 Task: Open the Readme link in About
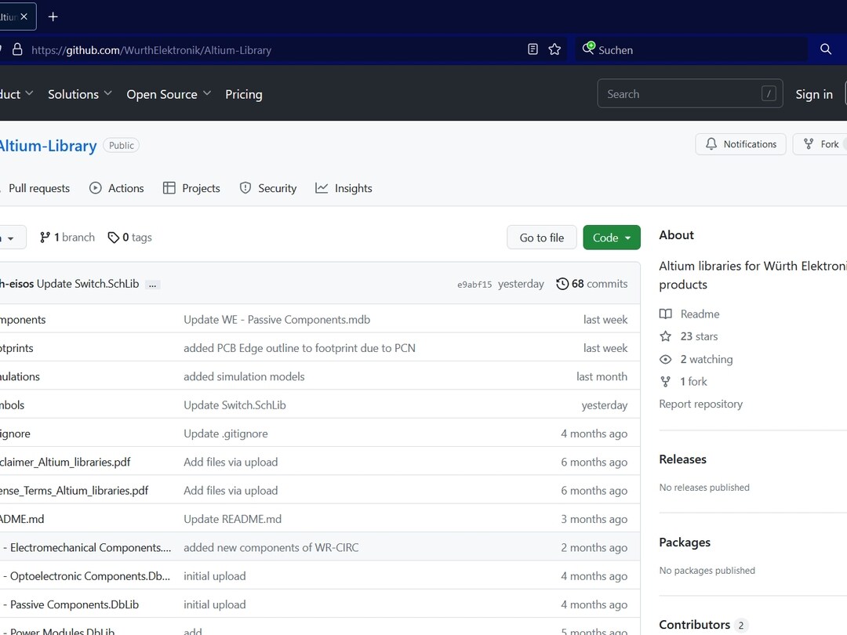coord(700,314)
